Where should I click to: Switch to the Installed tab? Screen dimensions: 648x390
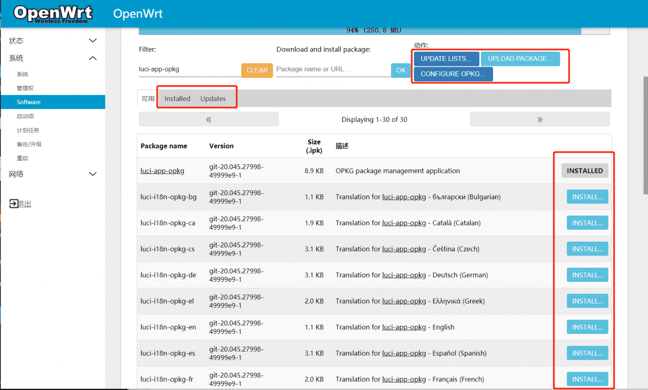tap(177, 98)
